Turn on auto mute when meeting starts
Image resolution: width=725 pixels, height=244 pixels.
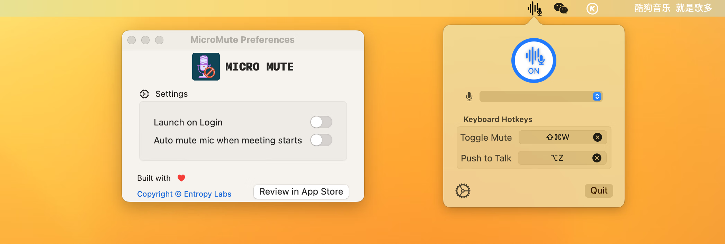[321, 140]
